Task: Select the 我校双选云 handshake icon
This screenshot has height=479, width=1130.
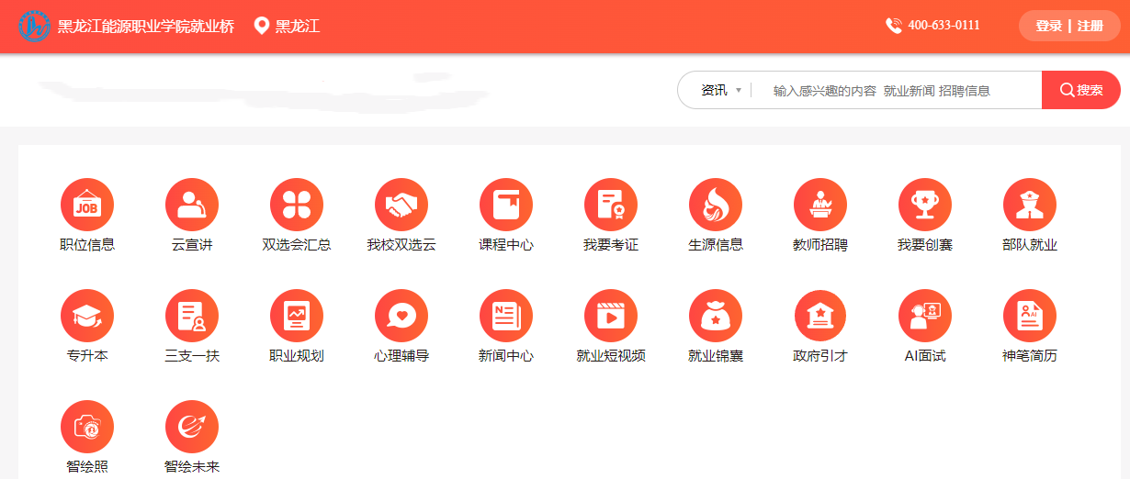Action: coord(401,206)
